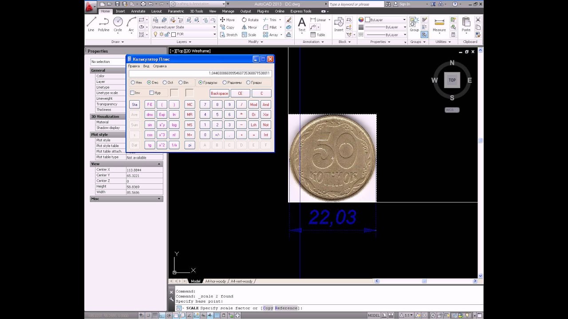Click Sign In link
Screen dimensions: 568x319
tap(404, 4)
